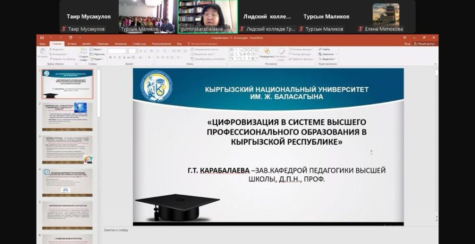Click the muted mic icon beside Таир Мусакулов
The image size is (475, 244).
(x=64, y=29)
